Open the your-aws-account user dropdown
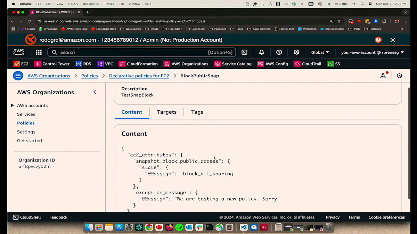Image resolution: width=417 pixels, height=234 pixels. (373, 52)
